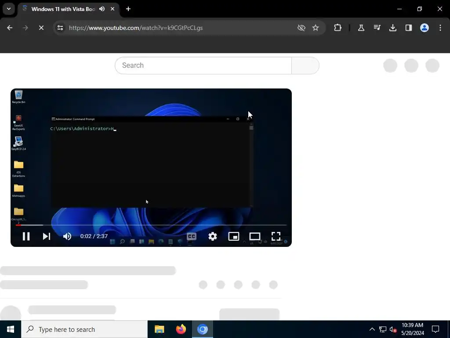Viewport: 450px width, 338px height.
Task: Bookmark this page with the star
Action: coord(316,28)
